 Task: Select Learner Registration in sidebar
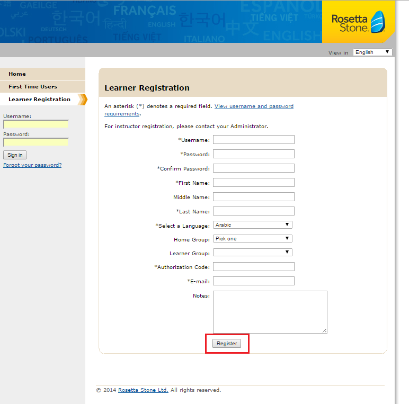[x=39, y=100]
